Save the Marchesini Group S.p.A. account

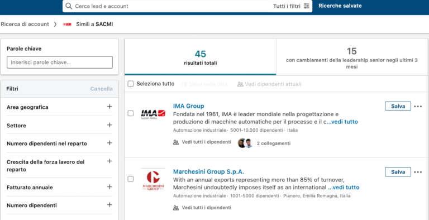click(398, 172)
